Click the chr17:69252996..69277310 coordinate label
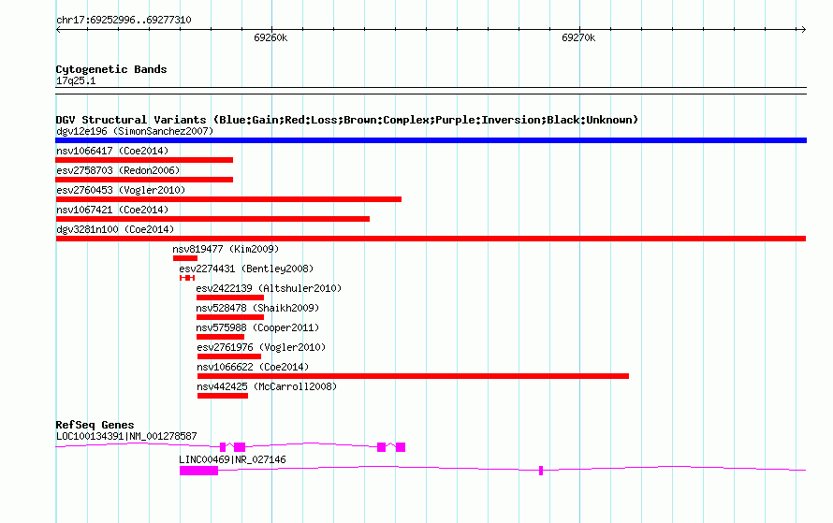Screen dimensions: 833x523 (x=124, y=20)
